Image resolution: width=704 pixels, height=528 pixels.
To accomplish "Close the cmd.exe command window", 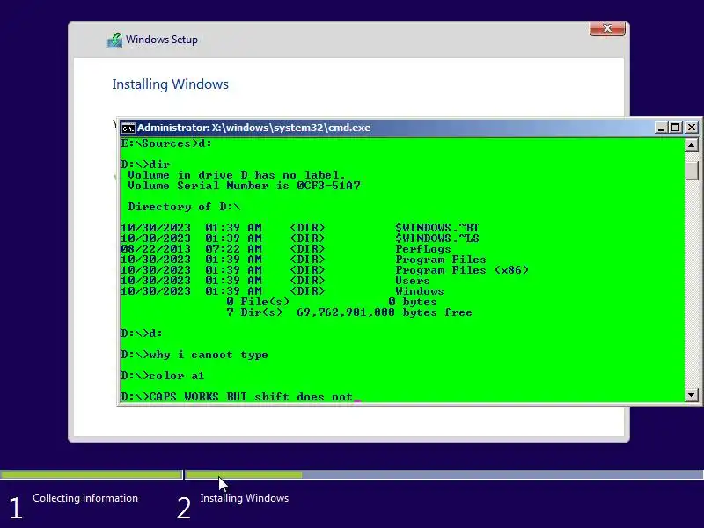I will [x=692, y=128].
